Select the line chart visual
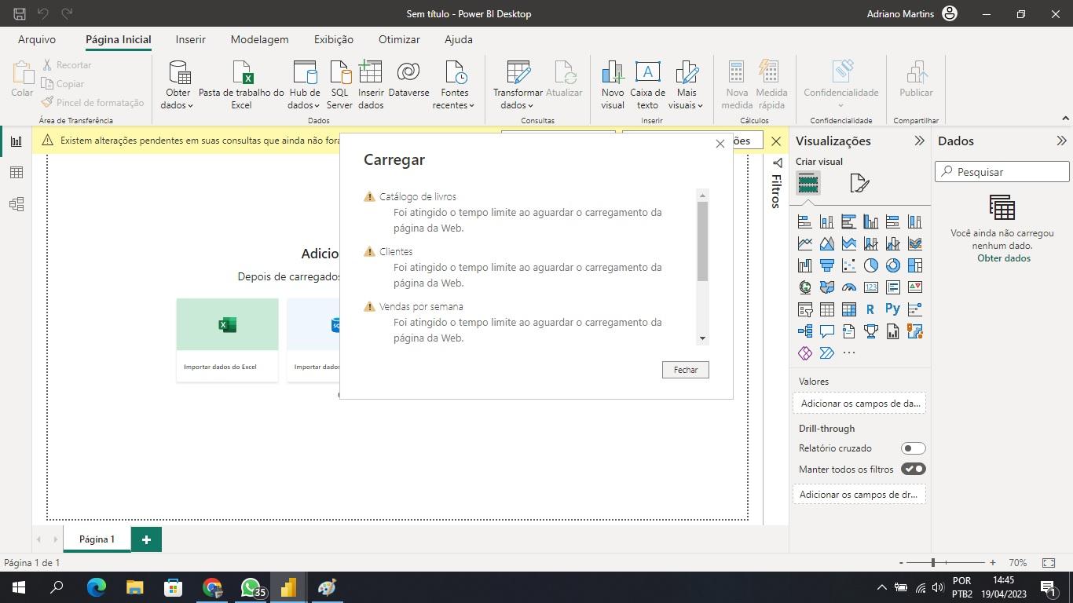 click(x=805, y=243)
